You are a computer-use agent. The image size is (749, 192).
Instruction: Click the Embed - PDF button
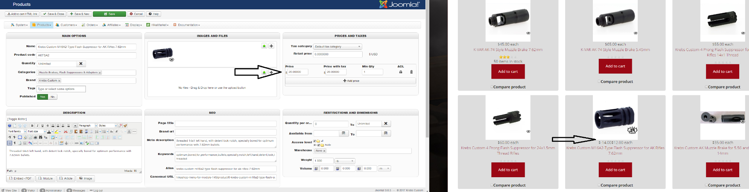pos(20,178)
